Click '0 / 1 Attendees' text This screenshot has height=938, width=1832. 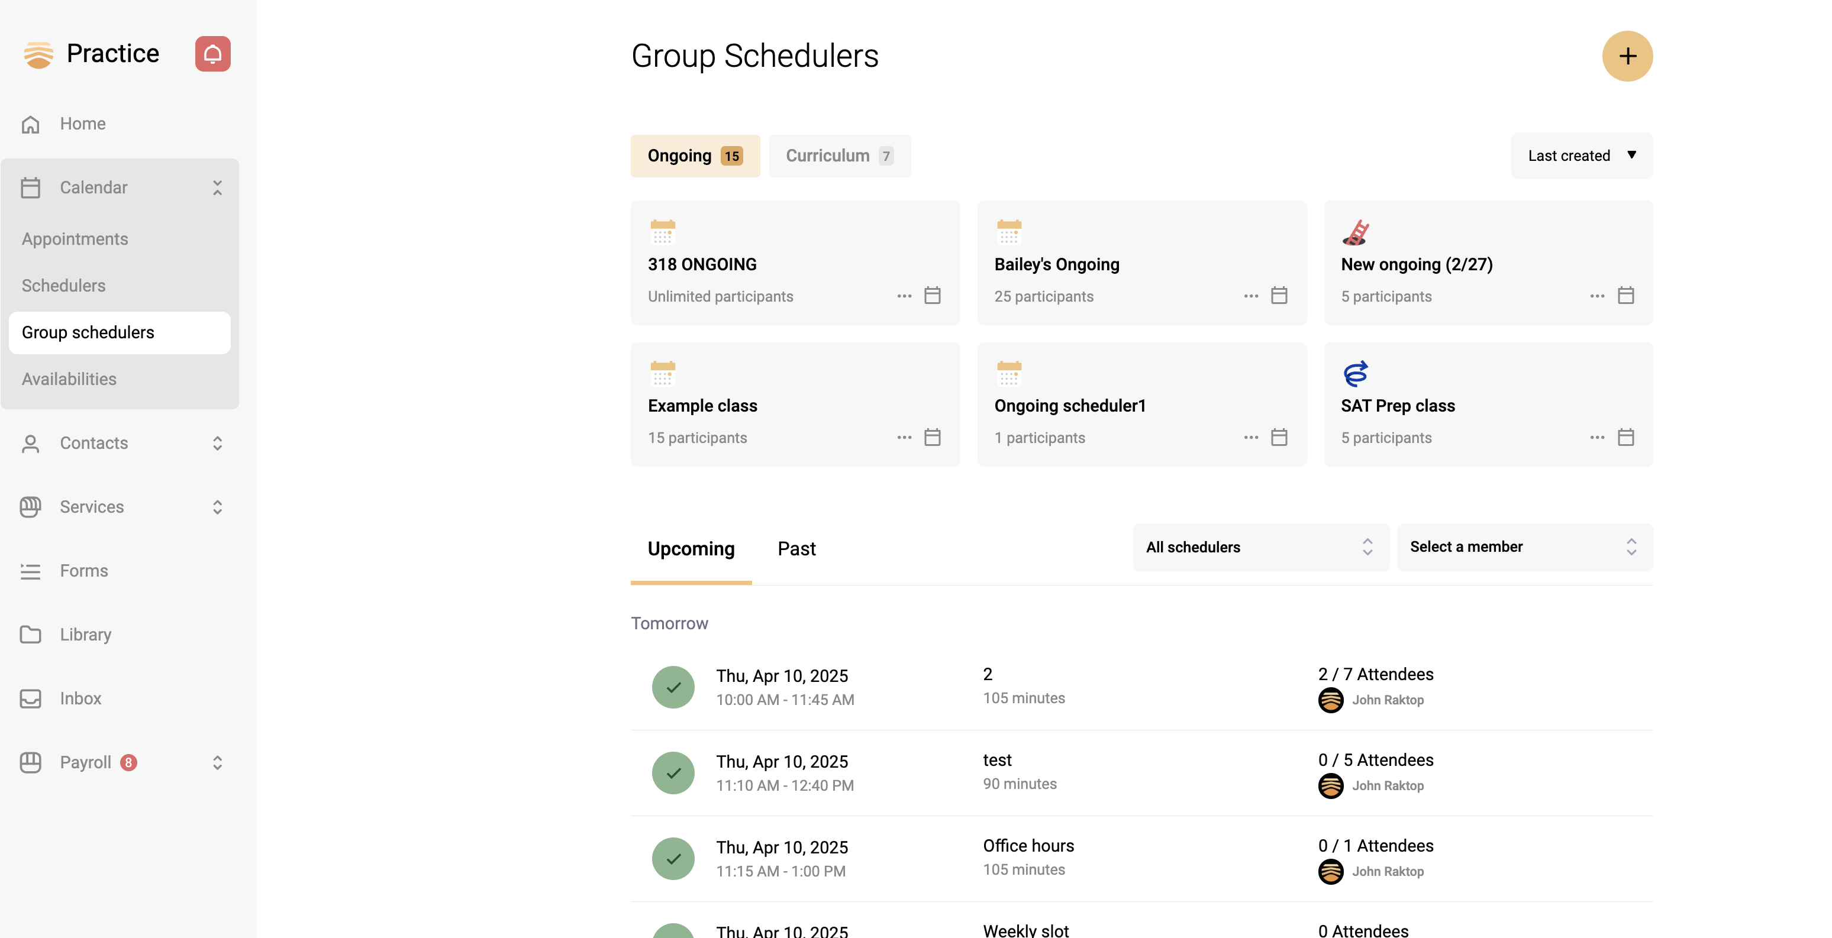[x=1375, y=846]
